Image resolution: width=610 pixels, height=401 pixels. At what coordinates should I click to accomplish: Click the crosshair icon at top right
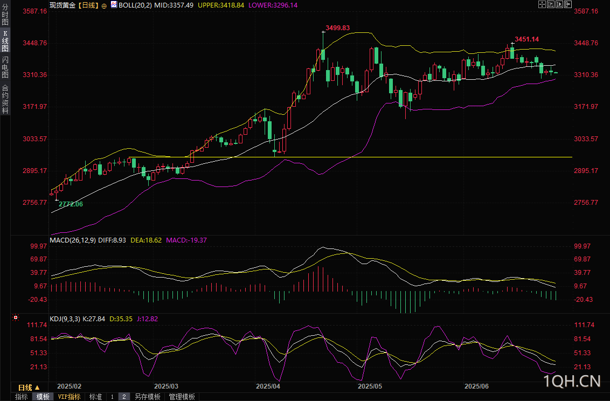pyautogui.click(x=542, y=4)
